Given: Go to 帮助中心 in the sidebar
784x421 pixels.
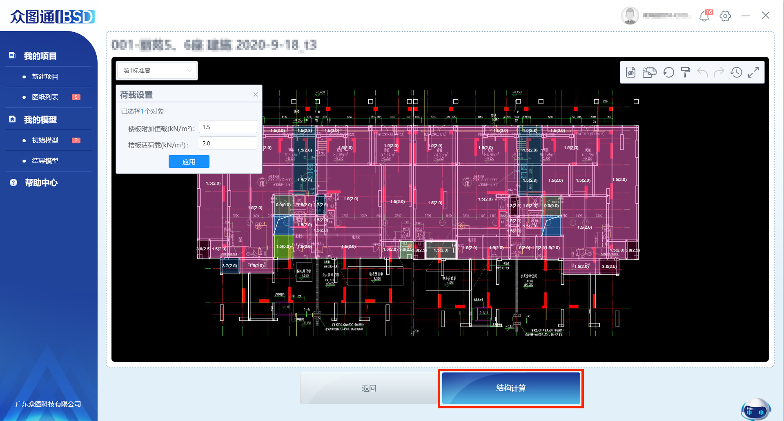Looking at the screenshot, I should (41, 183).
